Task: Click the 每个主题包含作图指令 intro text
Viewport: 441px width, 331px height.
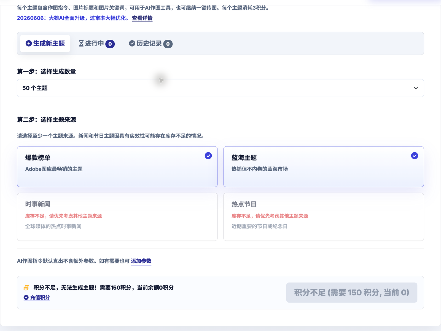Action: pos(143,8)
